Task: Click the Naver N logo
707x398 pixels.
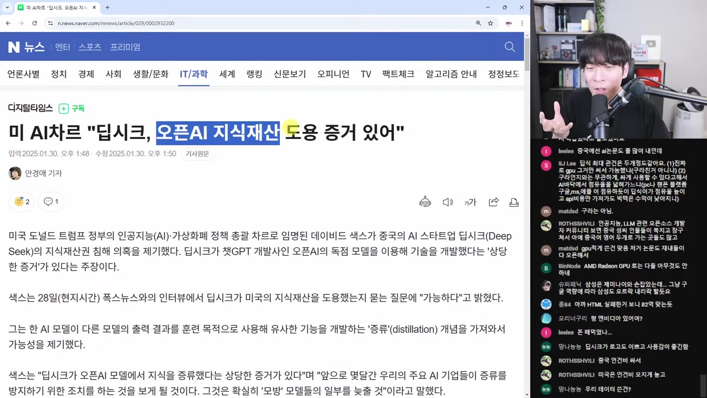Action: [14, 47]
